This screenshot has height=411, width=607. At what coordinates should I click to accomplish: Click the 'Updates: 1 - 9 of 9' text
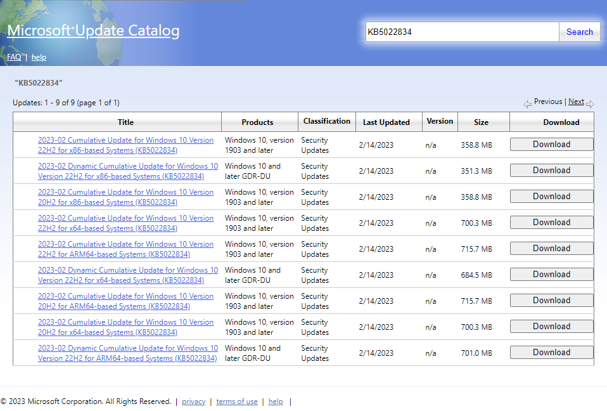pyautogui.click(x=66, y=103)
